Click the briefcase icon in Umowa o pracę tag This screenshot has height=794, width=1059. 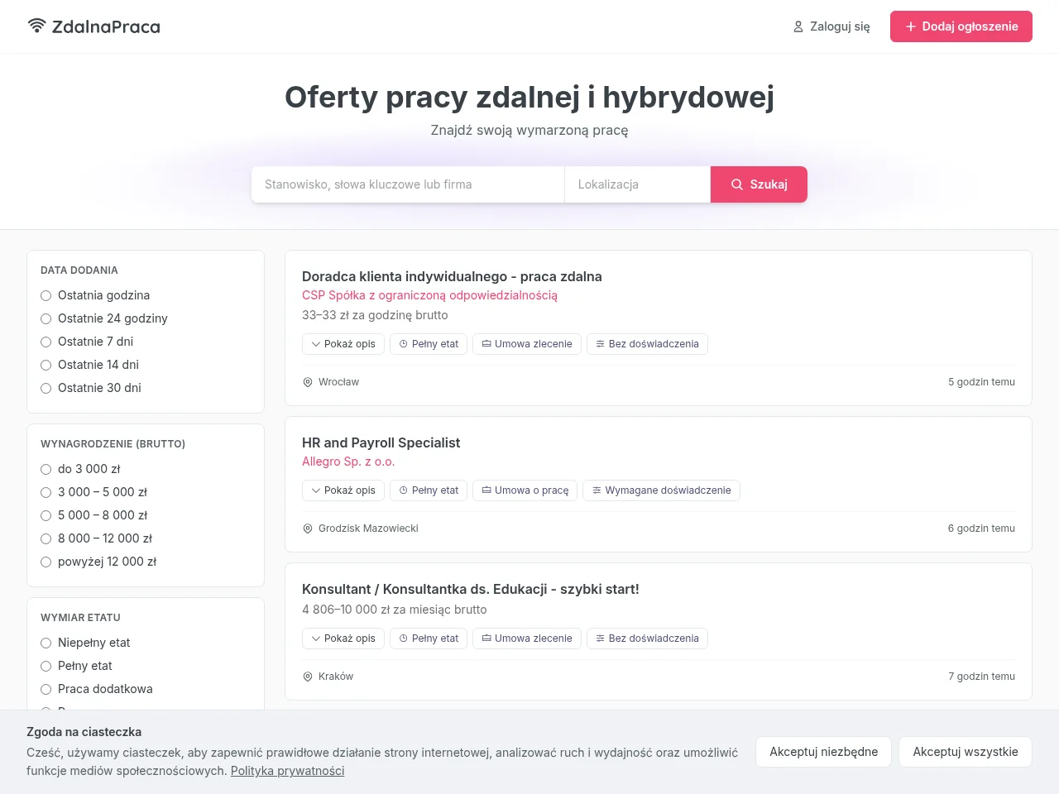486,490
